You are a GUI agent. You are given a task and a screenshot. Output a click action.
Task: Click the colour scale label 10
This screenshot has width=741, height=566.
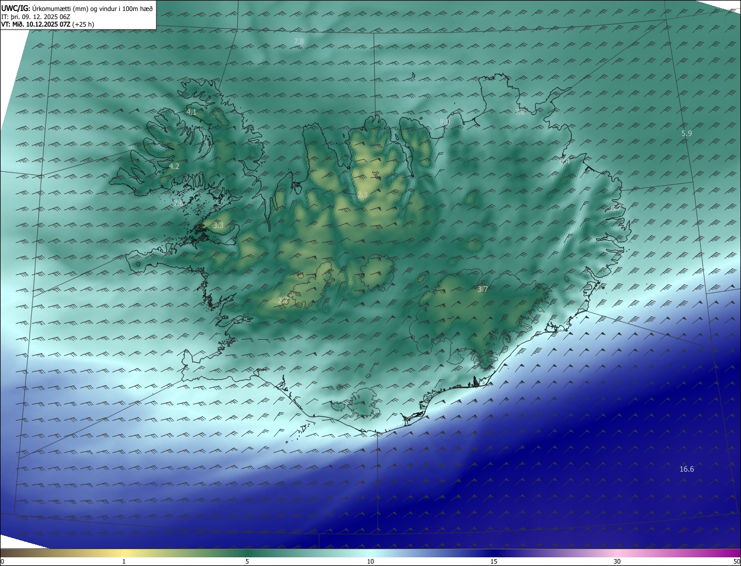370,561
